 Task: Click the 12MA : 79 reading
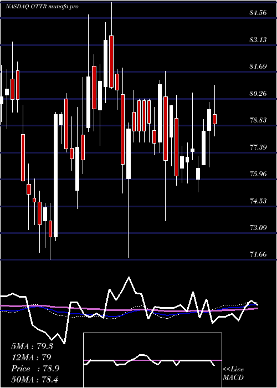(x=31, y=358)
